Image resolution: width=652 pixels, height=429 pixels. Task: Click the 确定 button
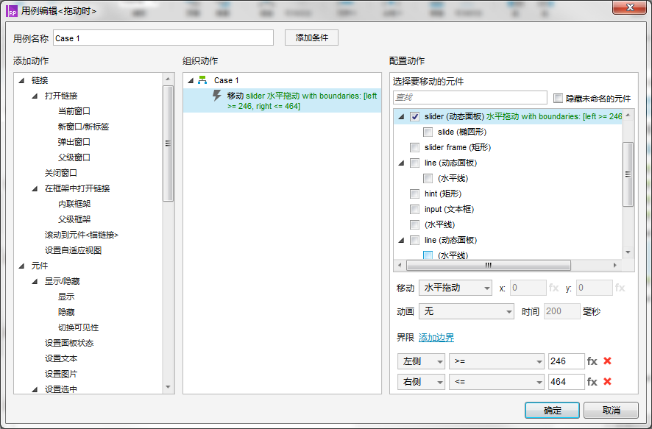pyautogui.click(x=551, y=410)
